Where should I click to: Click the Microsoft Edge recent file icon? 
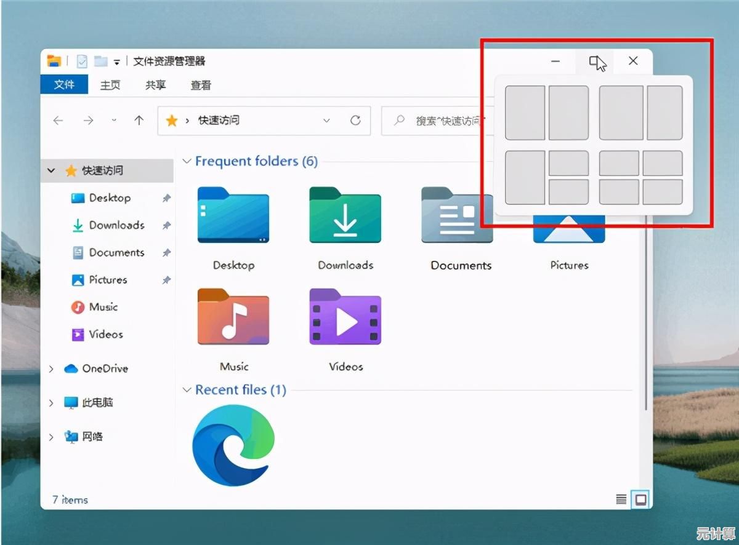tap(233, 445)
